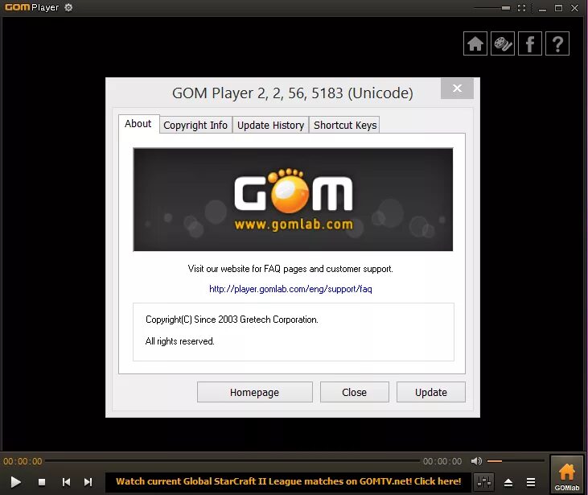The height and width of the screenshot is (495, 588).
Task: Click the eject open file icon
Action: click(x=508, y=482)
